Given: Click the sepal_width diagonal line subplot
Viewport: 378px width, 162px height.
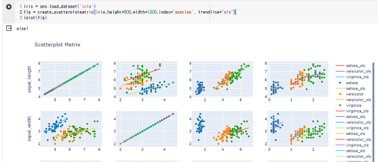Looking at the screenshot, I should tap(147, 129).
